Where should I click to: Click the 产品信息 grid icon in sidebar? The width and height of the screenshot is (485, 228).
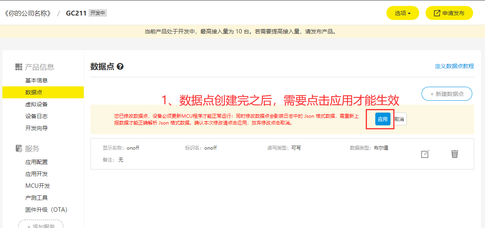(x=19, y=67)
